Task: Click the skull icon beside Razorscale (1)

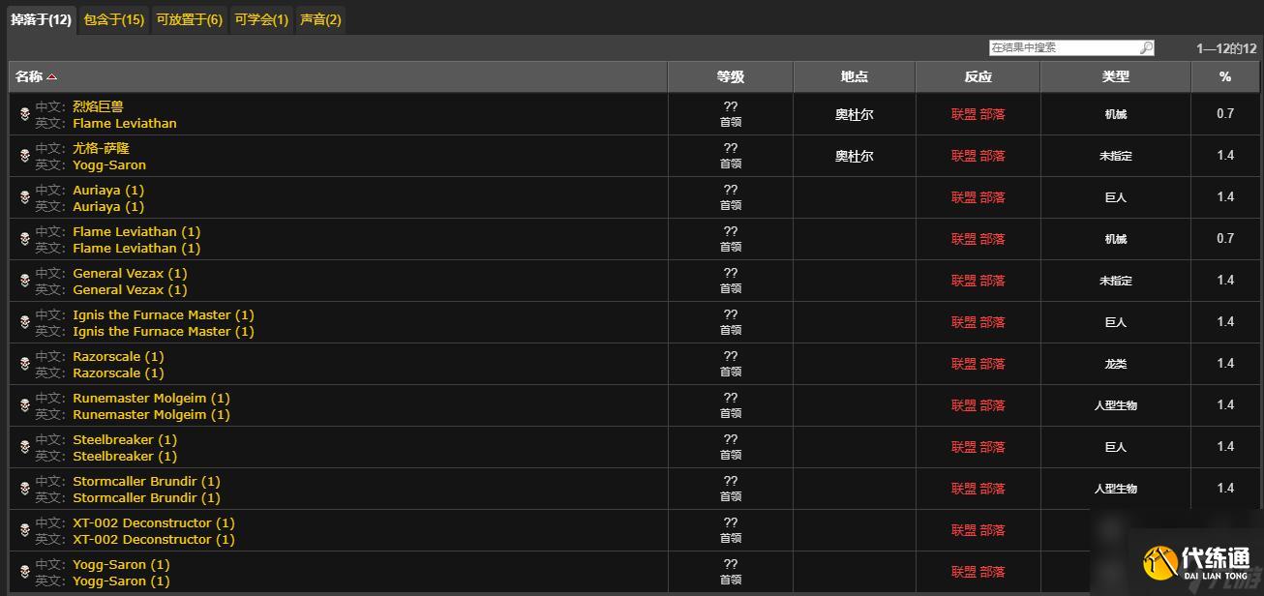Action: (x=25, y=364)
